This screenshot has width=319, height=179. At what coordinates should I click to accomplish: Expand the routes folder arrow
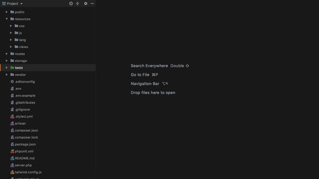tap(6, 54)
